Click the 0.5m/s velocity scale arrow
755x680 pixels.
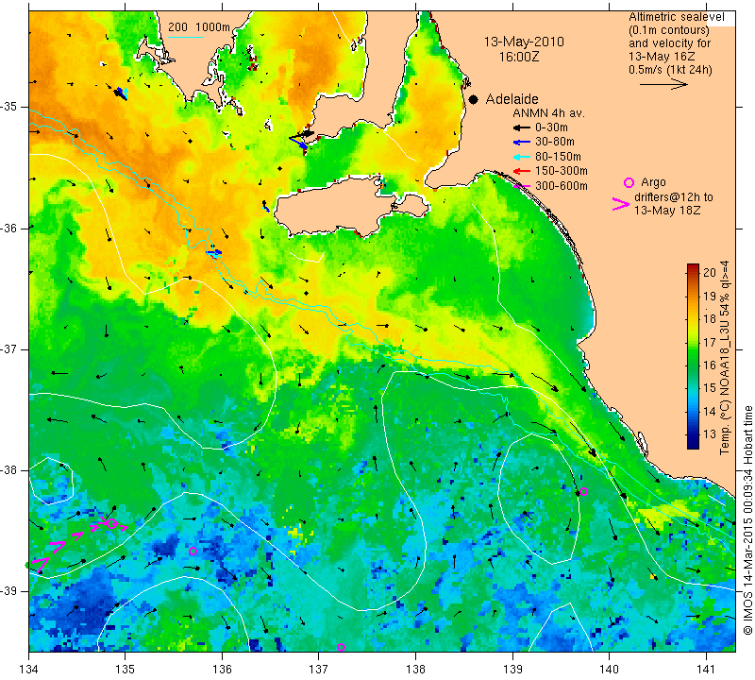tap(663, 84)
